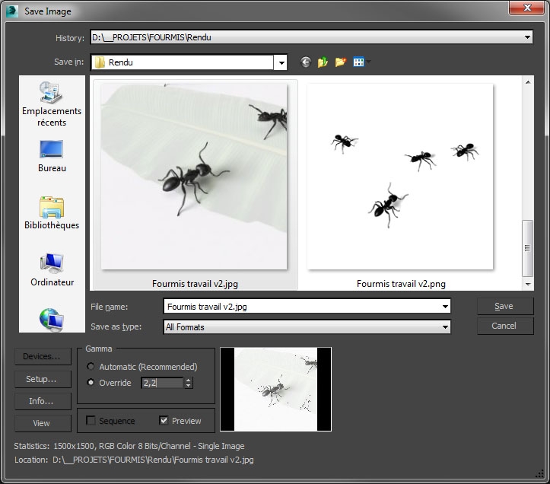The height and width of the screenshot is (484, 550).
Task: Go to Bureau in places bar
Action: click(52, 156)
